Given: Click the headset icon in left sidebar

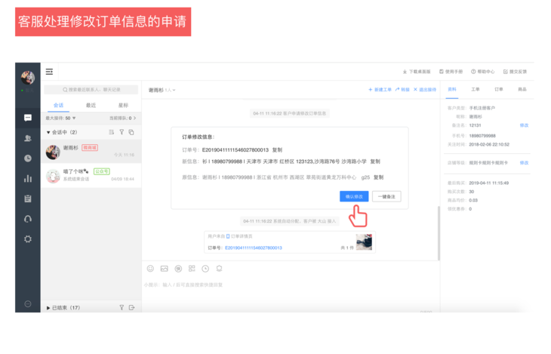Looking at the screenshot, I should [x=28, y=219].
